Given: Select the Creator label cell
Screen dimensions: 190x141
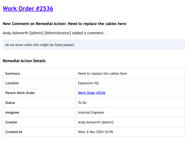Looking at the screenshot, I should pyautogui.click(x=39, y=122).
